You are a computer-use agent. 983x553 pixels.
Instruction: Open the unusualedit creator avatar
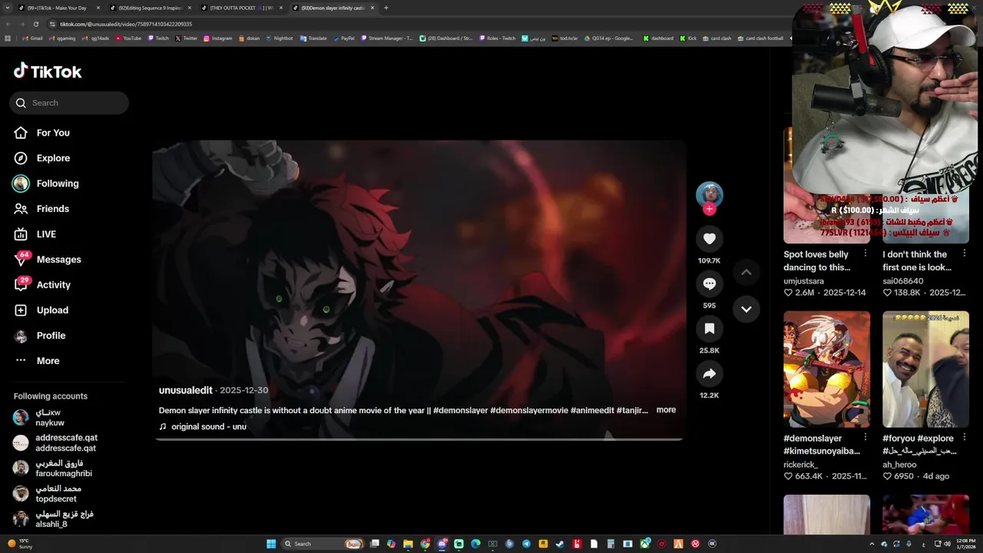pos(709,194)
